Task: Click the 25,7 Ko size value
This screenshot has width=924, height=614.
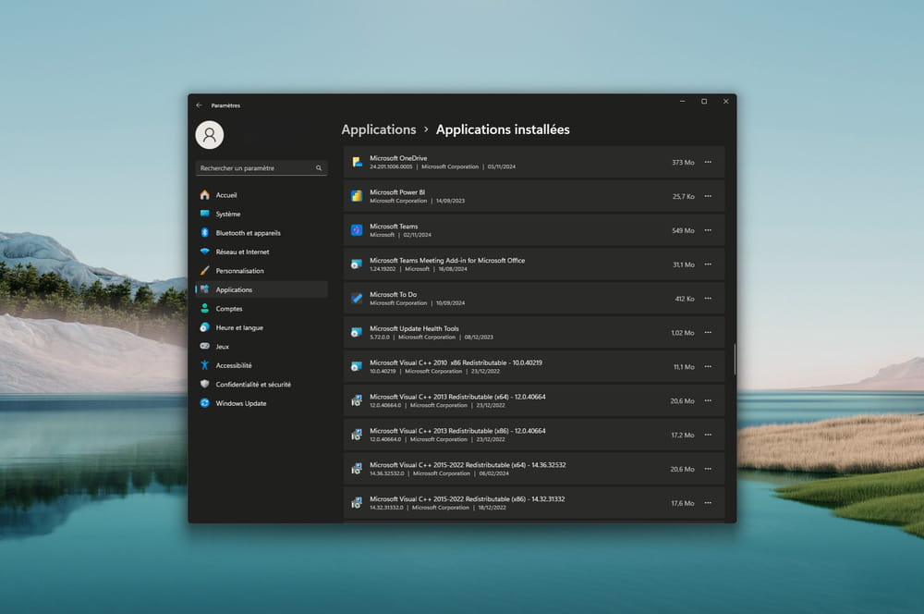Action: [x=684, y=196]
